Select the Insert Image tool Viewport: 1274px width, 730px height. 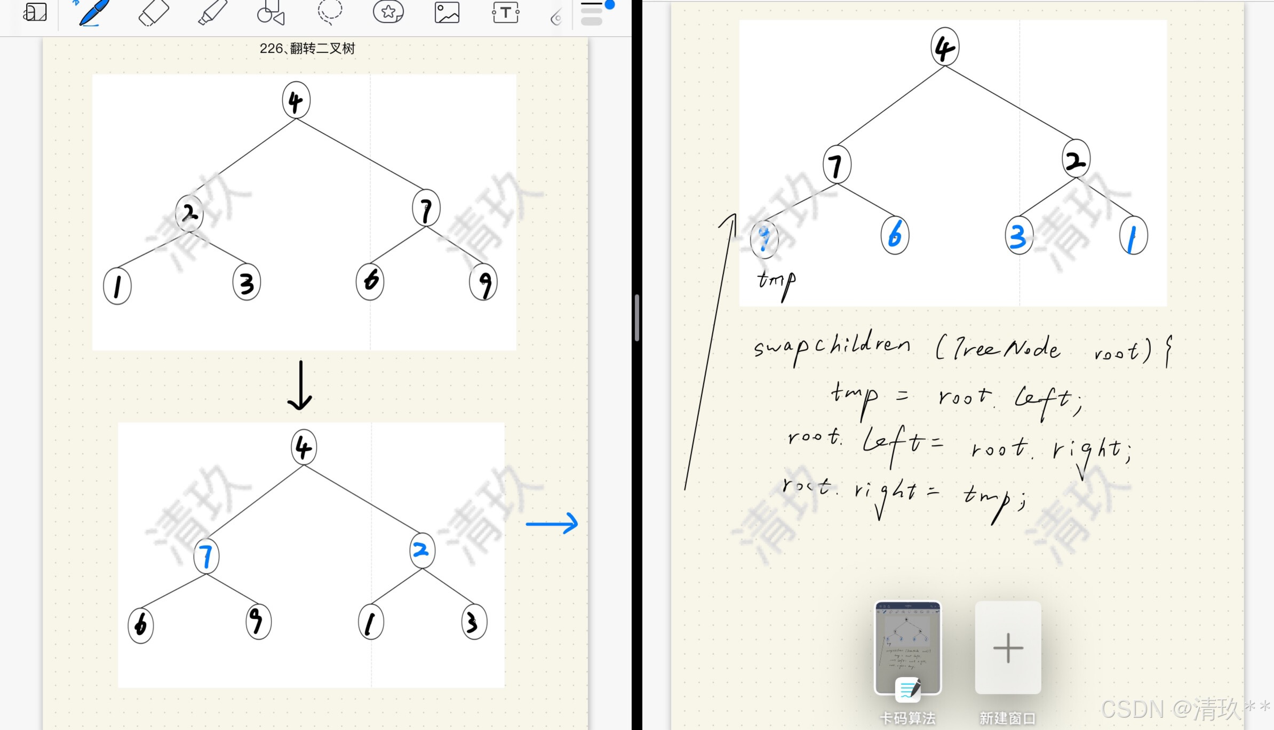[x=447, y=13]
